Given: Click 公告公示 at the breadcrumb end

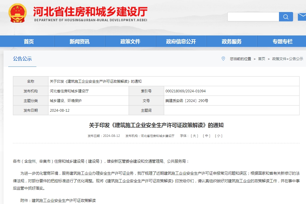Looking at the screenshot, I should pos(296,59).
